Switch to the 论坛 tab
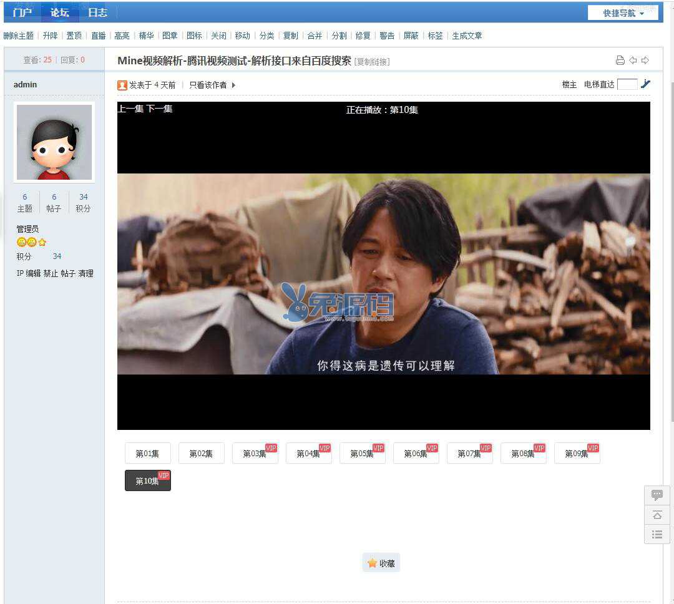Viewport: 674px width, 604px height. tap(60, 12)
